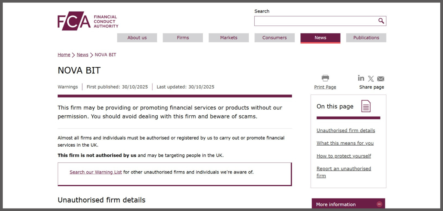Open the Search our Warning List link
Screen dimensions: 443x211
[x=96, y=172]
